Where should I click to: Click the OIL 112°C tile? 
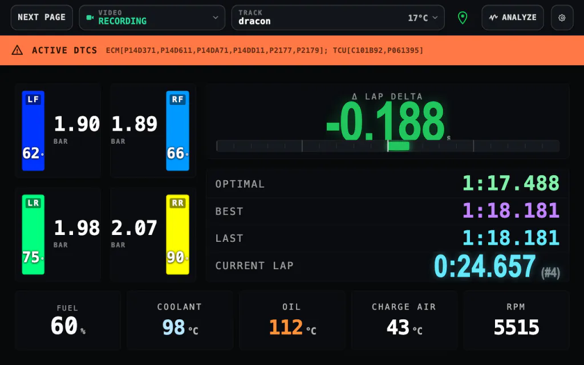[292, 321]
